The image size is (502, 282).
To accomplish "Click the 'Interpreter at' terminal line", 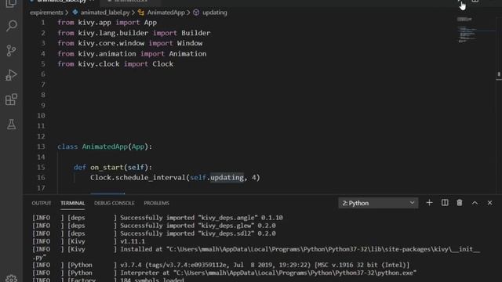I will (x=224, y=273).
